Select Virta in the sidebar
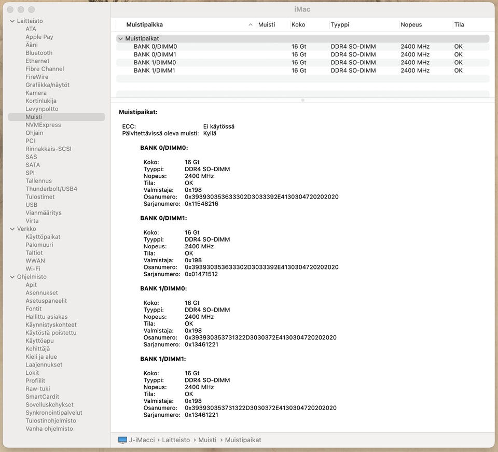 (32, 221)
